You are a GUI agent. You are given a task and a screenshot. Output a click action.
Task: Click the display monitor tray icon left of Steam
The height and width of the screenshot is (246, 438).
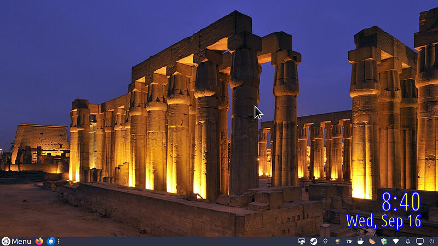[x=302, y=241]
